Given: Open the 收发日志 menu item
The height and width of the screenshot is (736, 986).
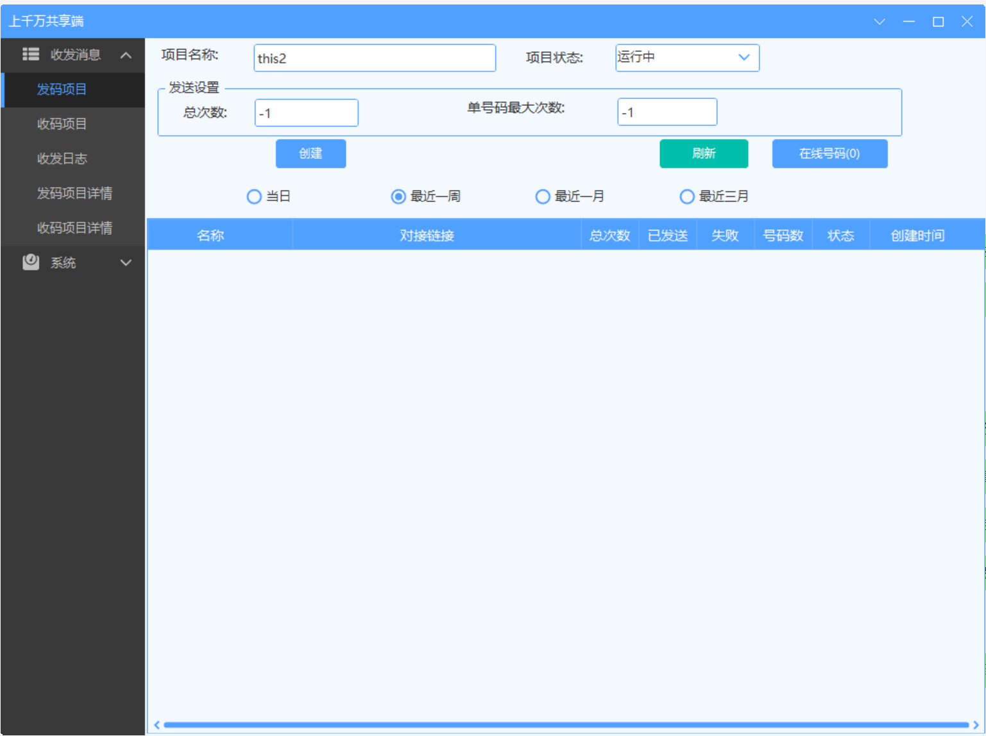Looking at the screenshot, I should click(72, 159).
